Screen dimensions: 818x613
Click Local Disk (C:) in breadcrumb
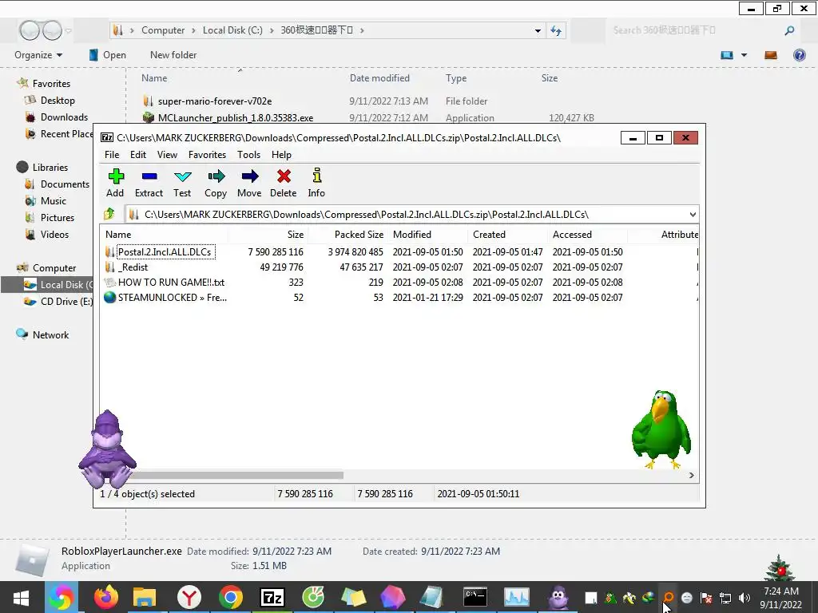pos(232,30)
